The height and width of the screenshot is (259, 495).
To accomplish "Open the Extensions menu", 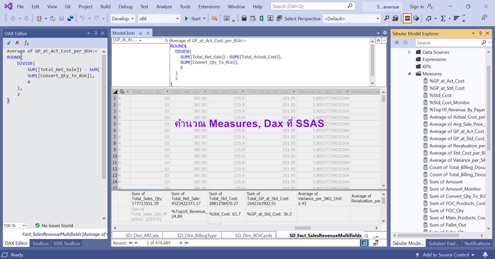I will pos(209,6).
